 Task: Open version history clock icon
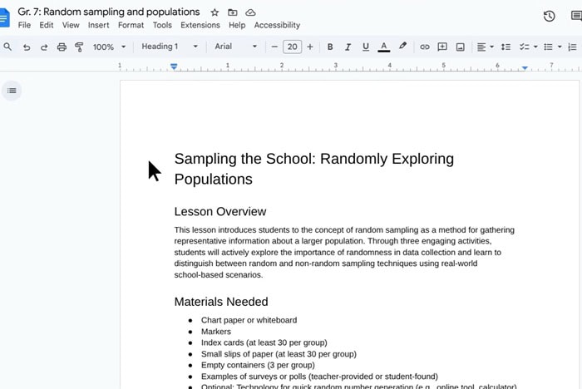tap(549, 16)
